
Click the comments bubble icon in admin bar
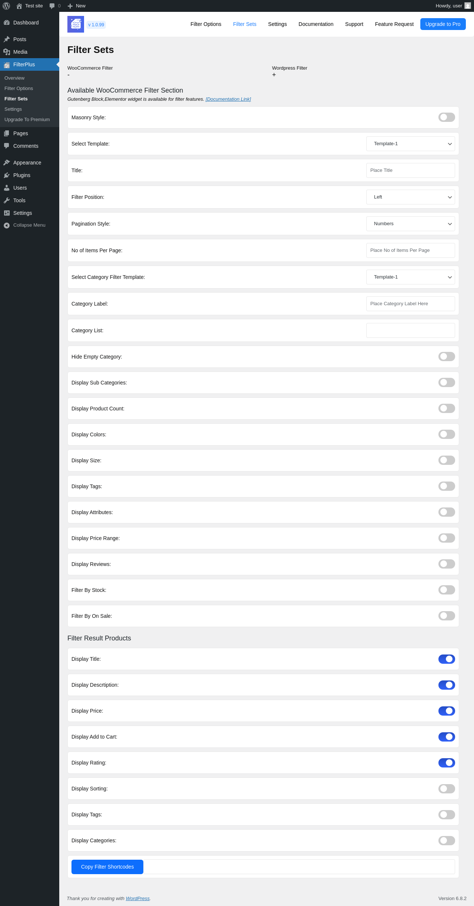pyautogui.click(x=52, y=6)
